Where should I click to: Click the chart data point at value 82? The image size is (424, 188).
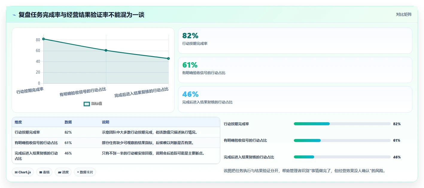43,39
